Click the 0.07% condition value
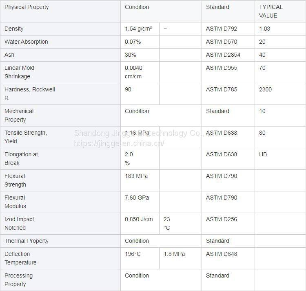The height and width of the screenshot is (291, 306). (x=133, y=42)
